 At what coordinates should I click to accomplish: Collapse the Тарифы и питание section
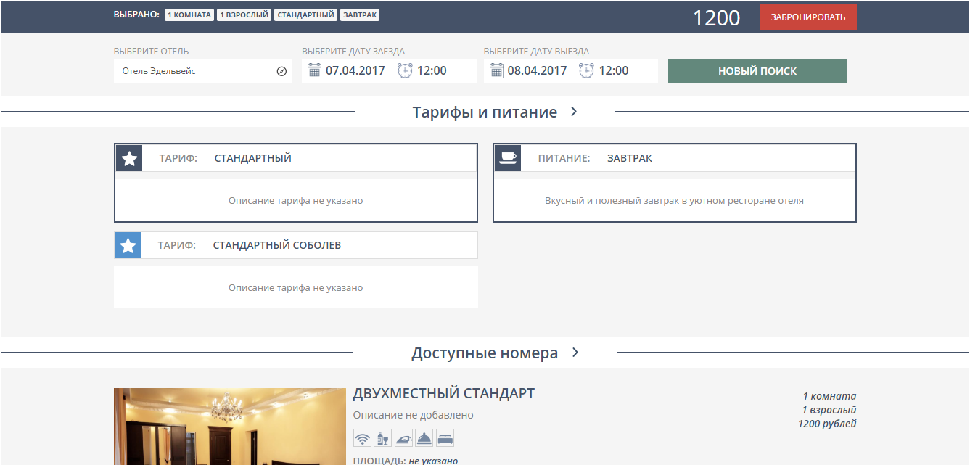(x=573, y=112)
